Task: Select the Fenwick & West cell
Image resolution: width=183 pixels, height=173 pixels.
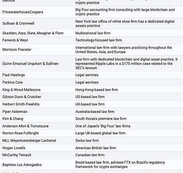Action: (15, 40)
